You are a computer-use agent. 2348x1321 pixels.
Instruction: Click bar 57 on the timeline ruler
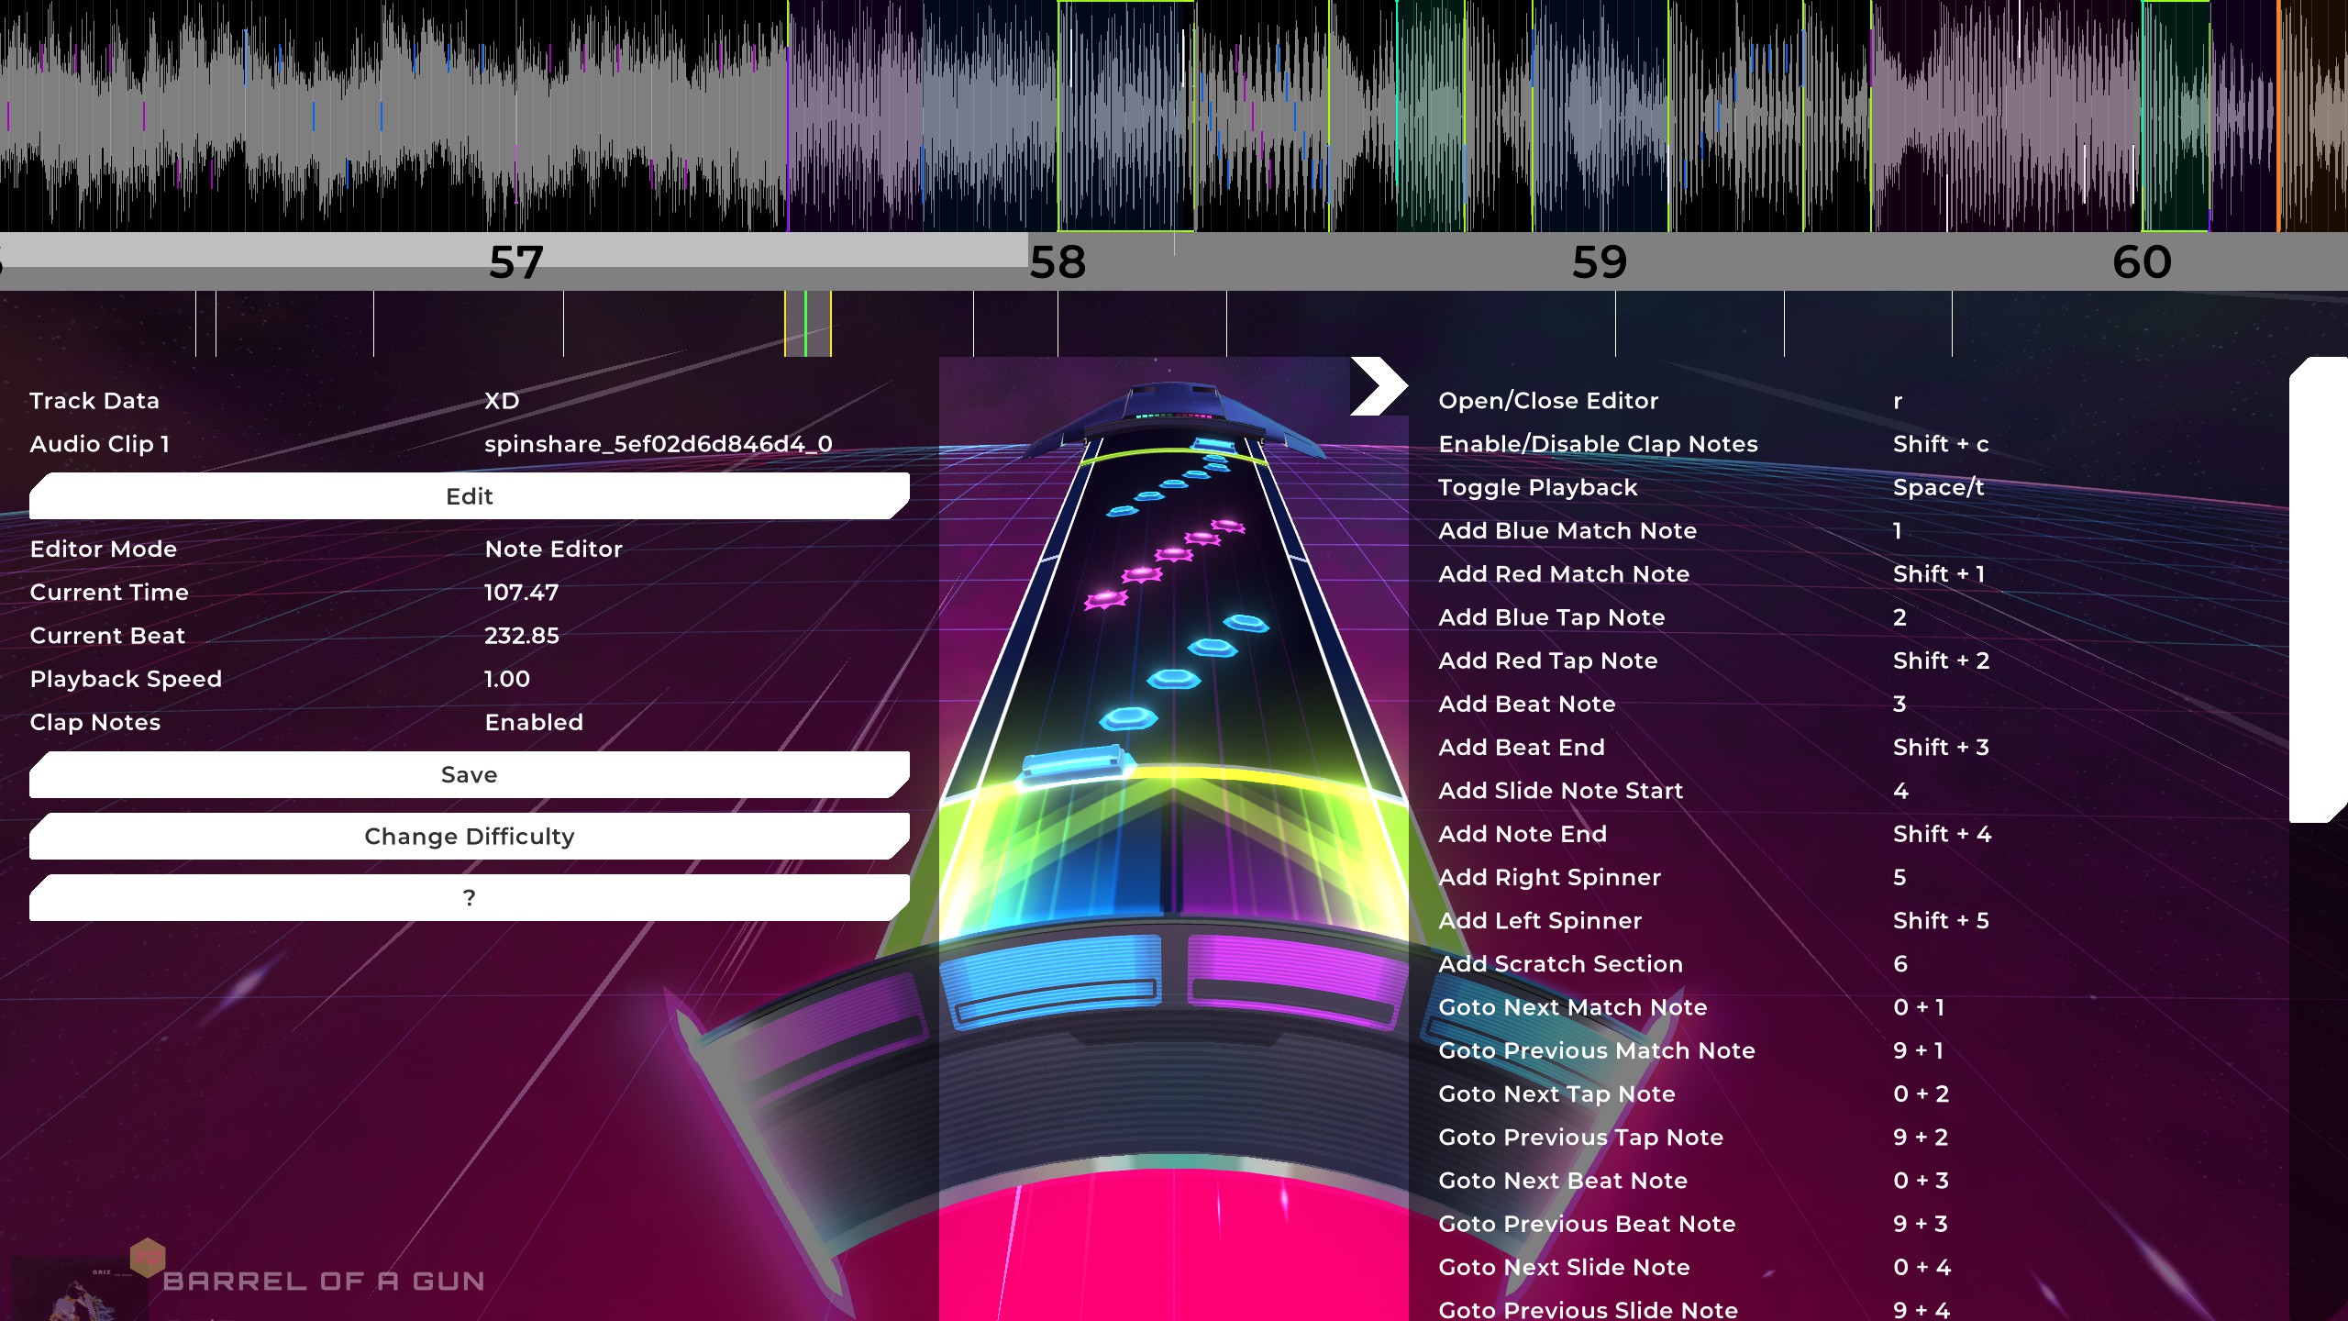tap(515, 262)
